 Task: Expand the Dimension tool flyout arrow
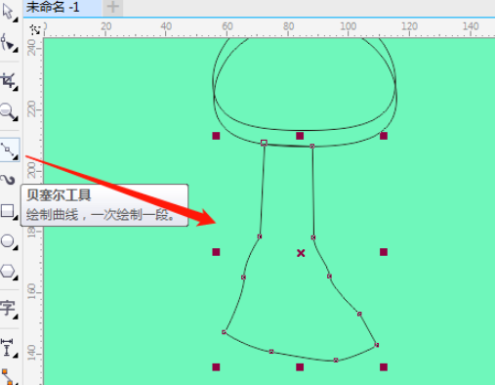pos(16,355)
